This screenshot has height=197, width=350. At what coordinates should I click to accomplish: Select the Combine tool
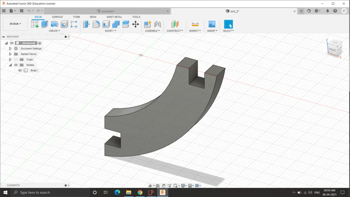(116, 24)
